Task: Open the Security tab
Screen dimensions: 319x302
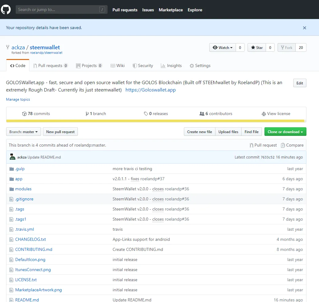Action: (x=142, y=65)
